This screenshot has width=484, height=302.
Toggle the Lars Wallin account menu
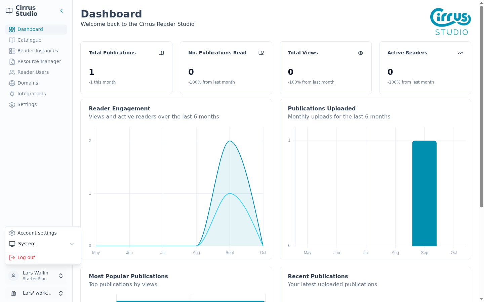(x=36, y=276)
